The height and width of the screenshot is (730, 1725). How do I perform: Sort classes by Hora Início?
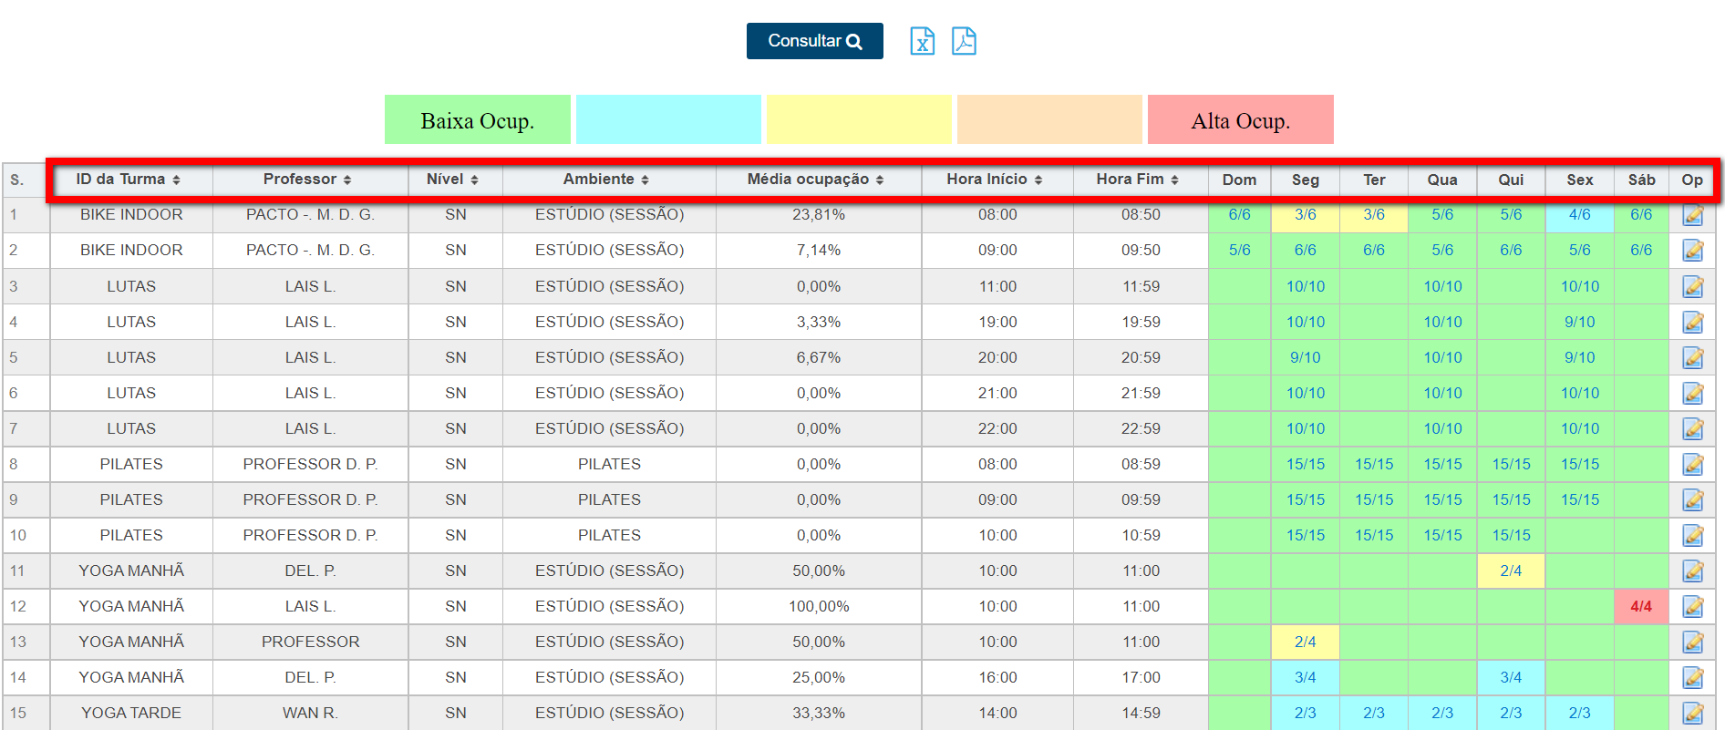pos(994,180)
